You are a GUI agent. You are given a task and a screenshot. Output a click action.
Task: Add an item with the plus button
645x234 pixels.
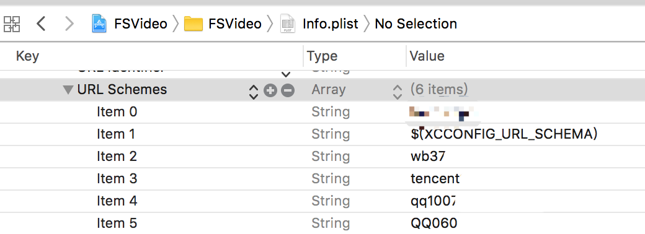tap(270, 90)
